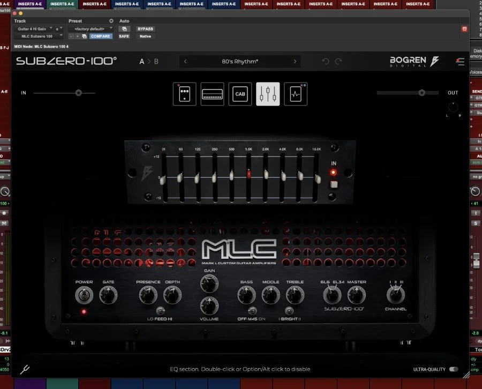482x389 pixels.
Task: Click the TREBLE knob
Action: [295, 295]
